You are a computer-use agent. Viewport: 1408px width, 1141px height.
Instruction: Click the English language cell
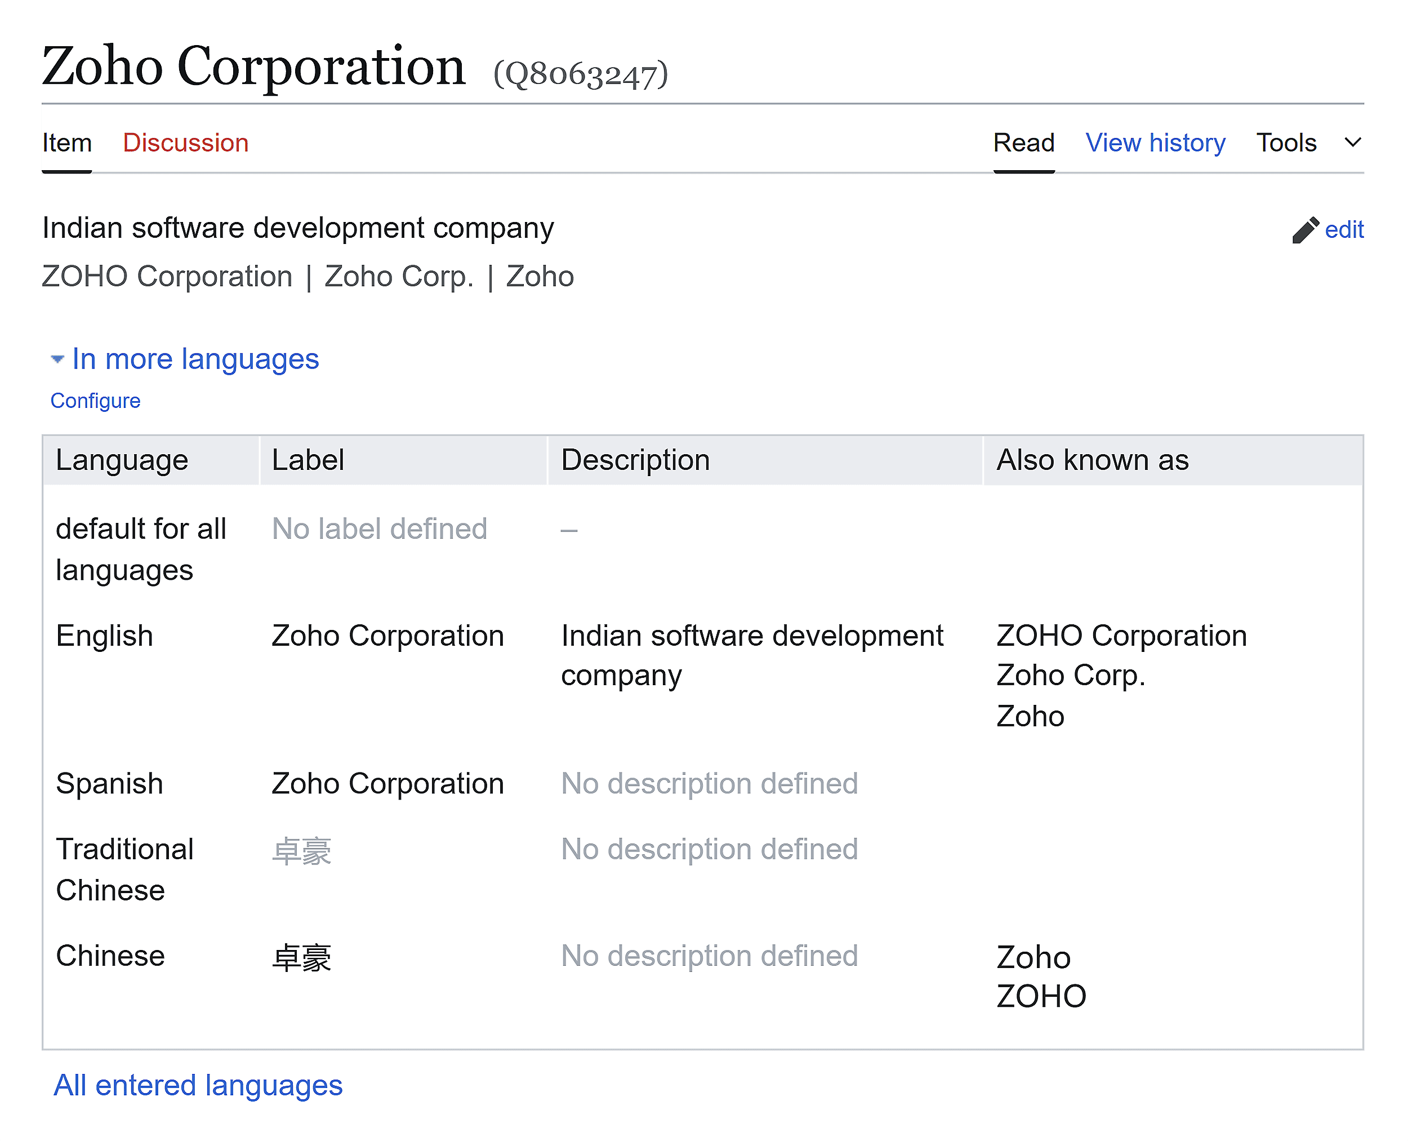click(104, 636)
